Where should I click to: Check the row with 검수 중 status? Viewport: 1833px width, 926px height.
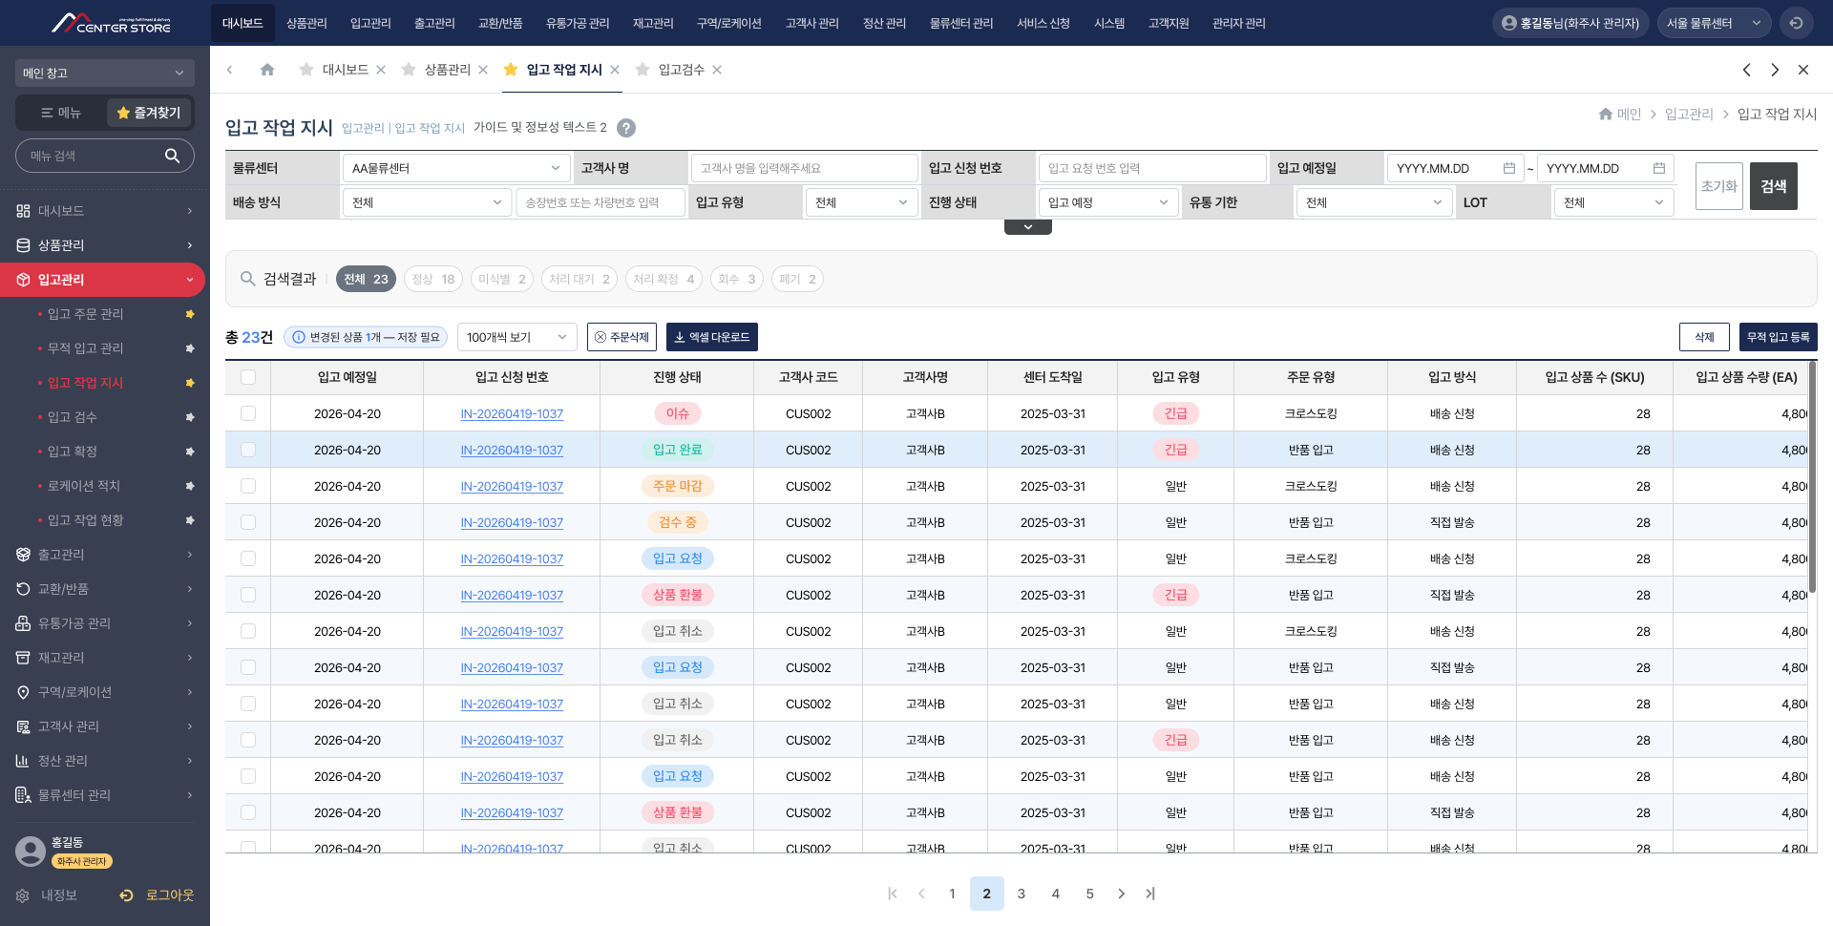[x=248, y=522]
